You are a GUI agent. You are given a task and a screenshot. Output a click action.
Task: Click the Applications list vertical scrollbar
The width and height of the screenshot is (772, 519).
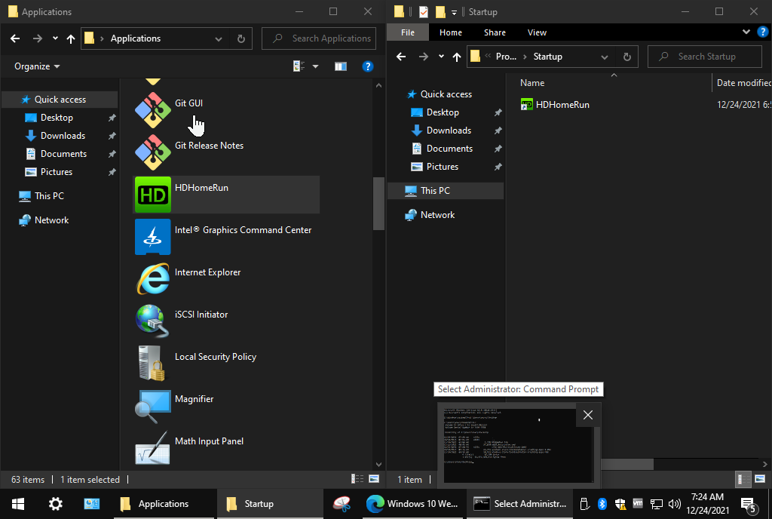pyautogui.click(x=378, y=204)
